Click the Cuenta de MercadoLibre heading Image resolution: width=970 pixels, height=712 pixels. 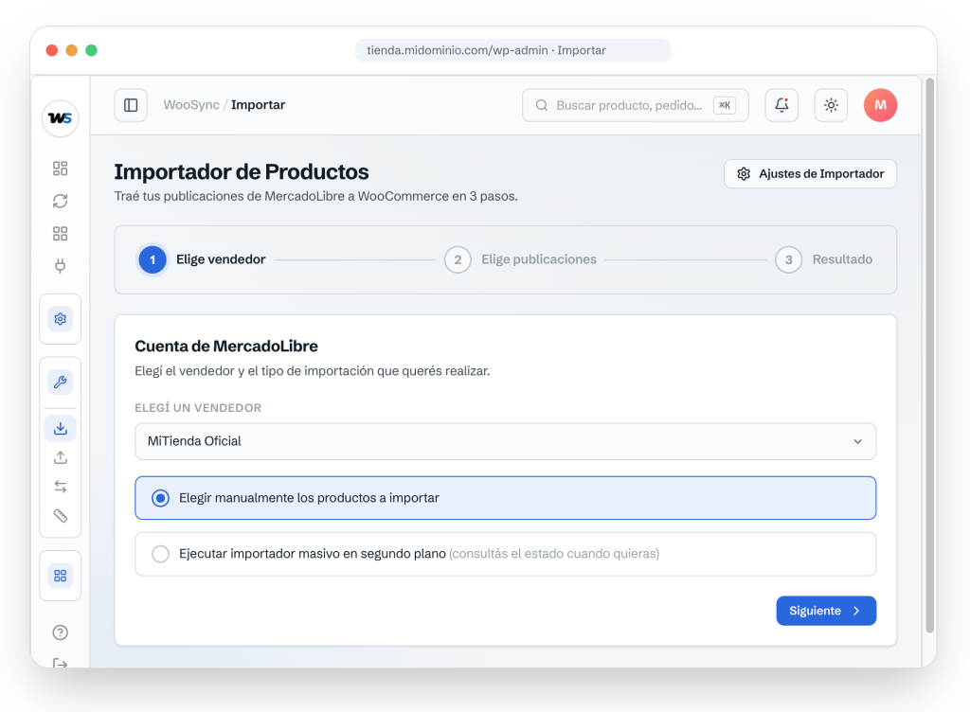(226, 347)
